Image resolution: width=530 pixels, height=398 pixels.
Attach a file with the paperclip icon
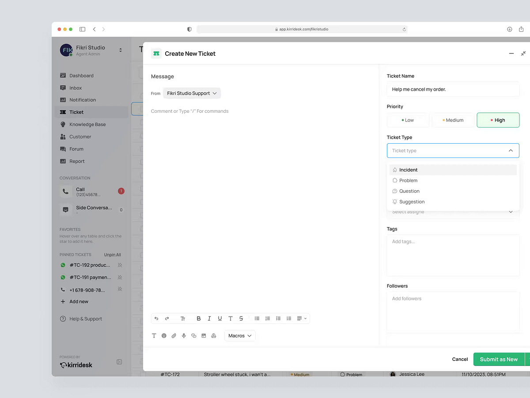(174, 336)
